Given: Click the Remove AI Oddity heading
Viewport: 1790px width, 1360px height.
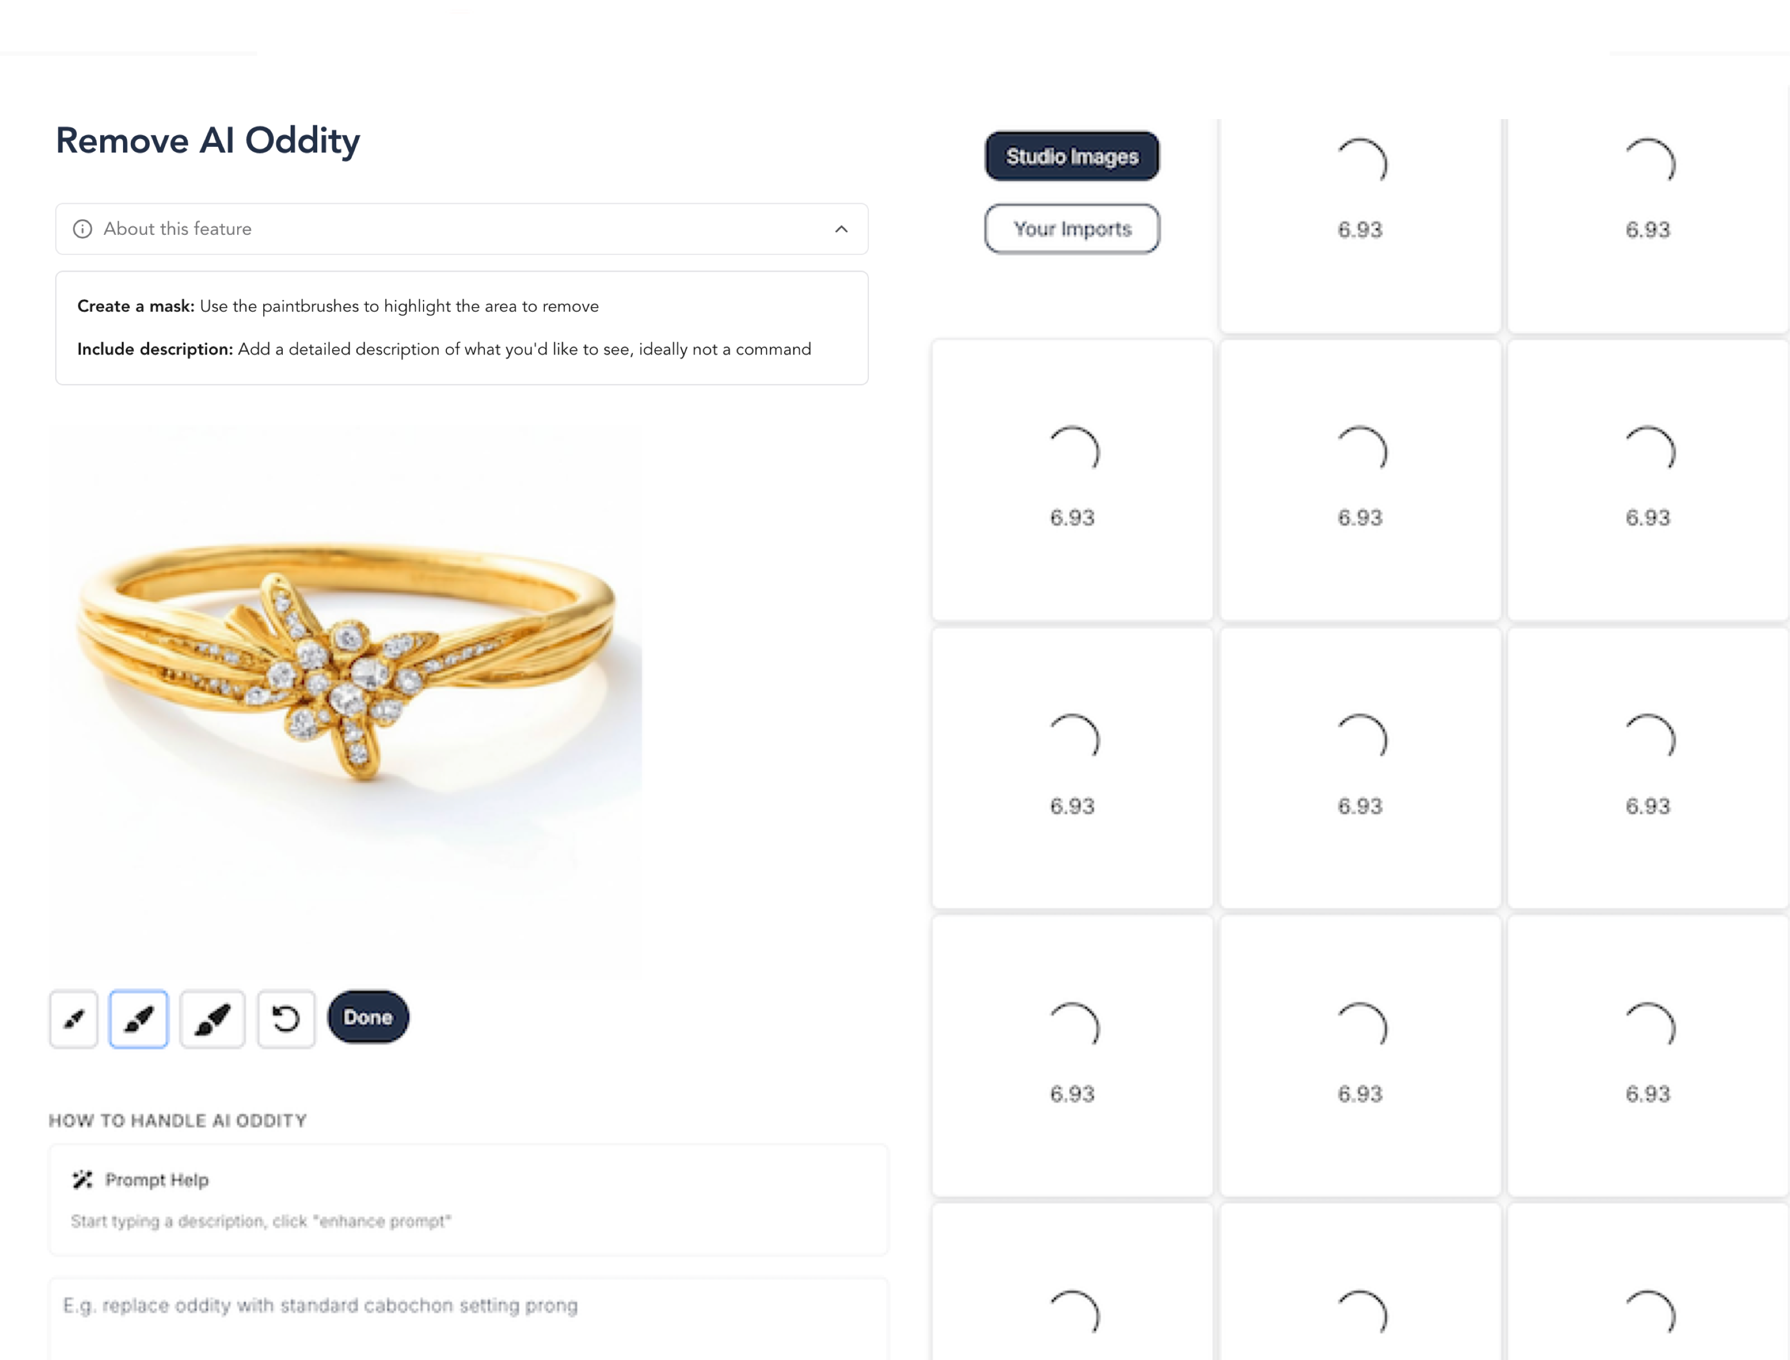Looking at the screenshot, I should [207, 141].
